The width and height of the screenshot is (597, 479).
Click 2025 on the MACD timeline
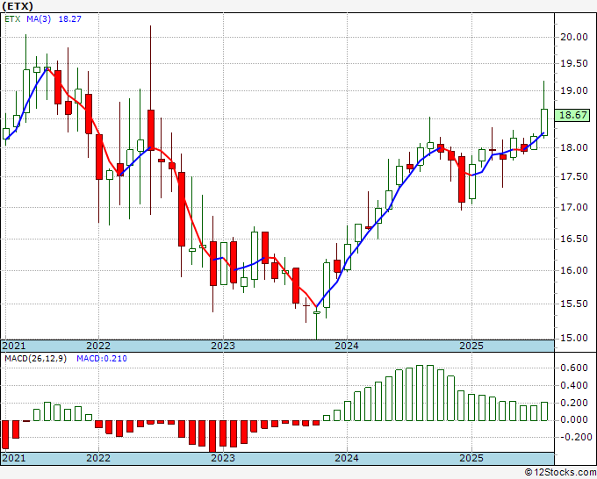coord(471,458)
